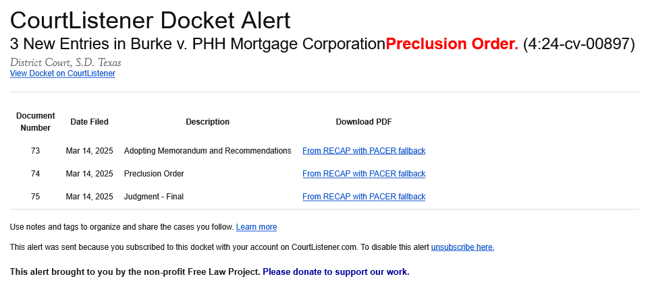The width and height of the screenshot is (650, 291).
Task: Download PDF for Preclusion Order document 74
Action: [x=364, y=173]
